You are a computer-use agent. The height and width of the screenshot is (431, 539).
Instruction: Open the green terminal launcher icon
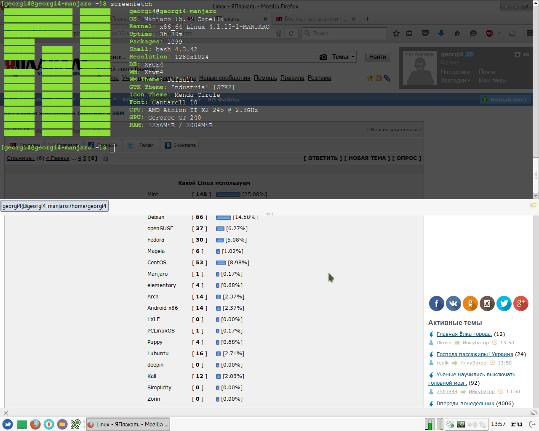(21, 424)
